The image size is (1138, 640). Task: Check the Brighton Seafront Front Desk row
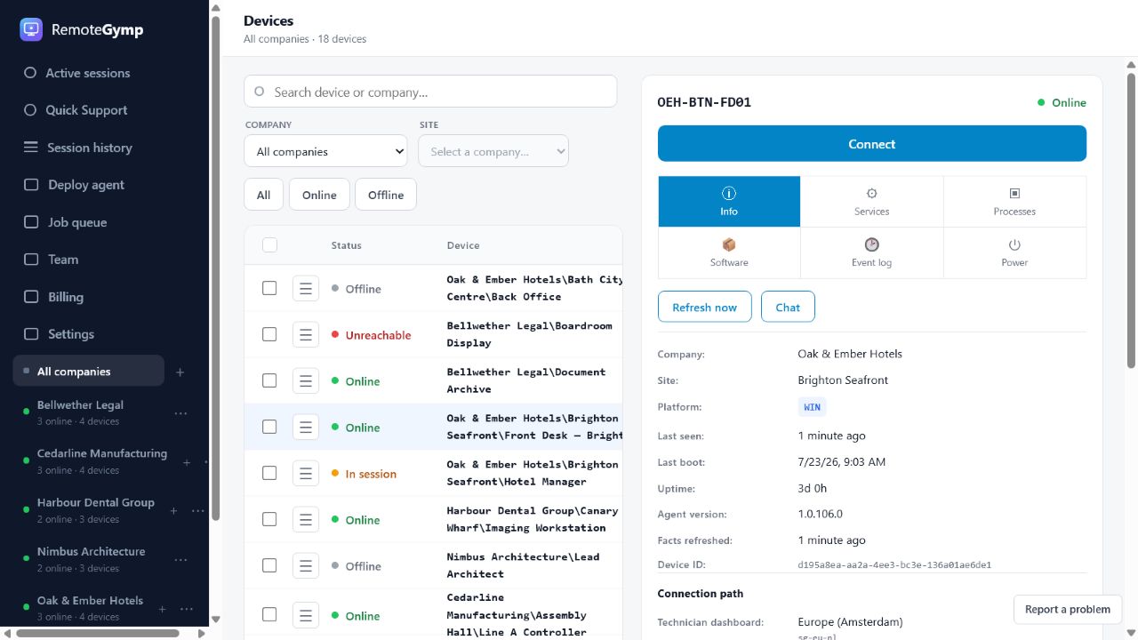269,427
